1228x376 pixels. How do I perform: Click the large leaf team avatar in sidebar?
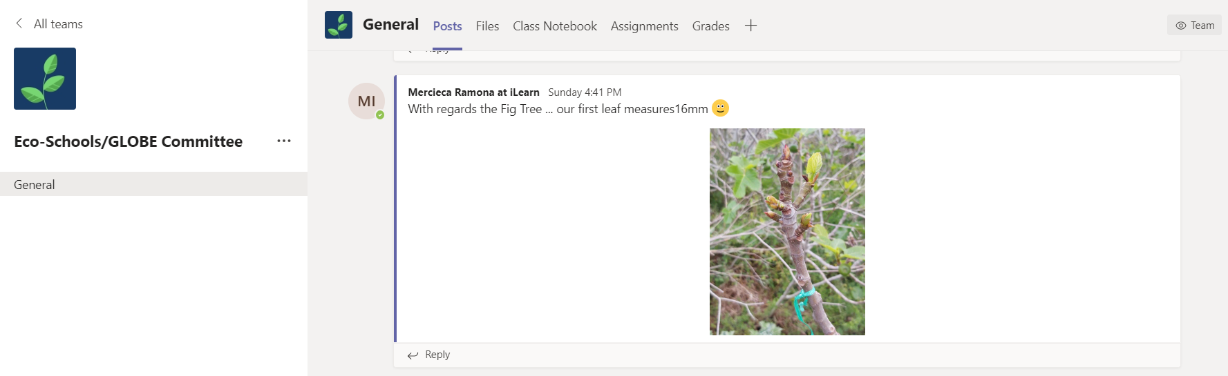45,79
